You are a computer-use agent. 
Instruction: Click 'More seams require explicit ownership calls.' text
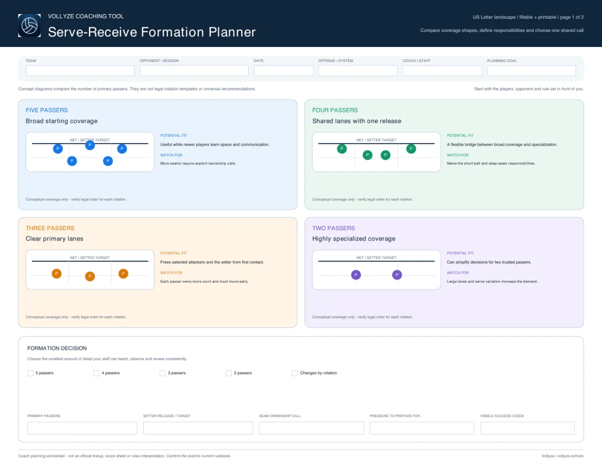(x=198, y=163)
